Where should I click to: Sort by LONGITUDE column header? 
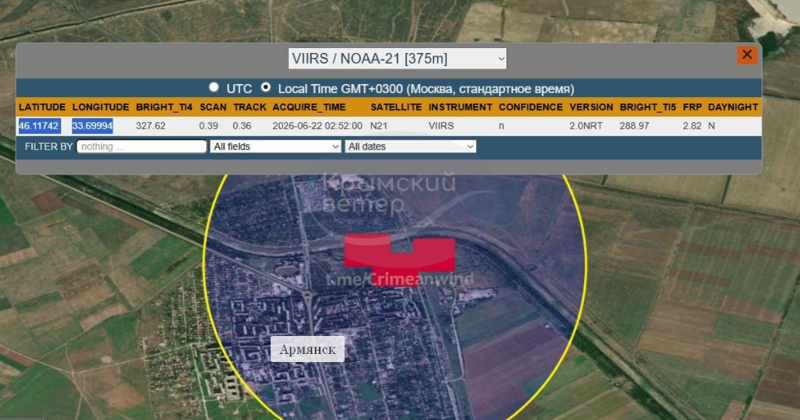(100, 107)
